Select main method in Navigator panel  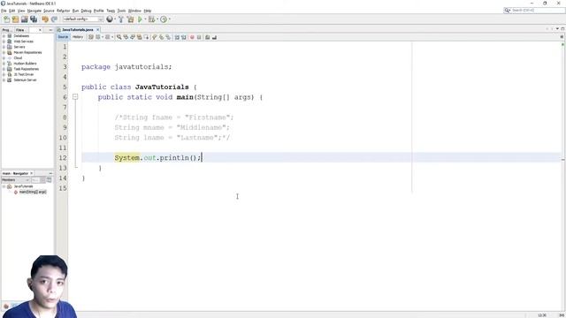click(32, 193)
